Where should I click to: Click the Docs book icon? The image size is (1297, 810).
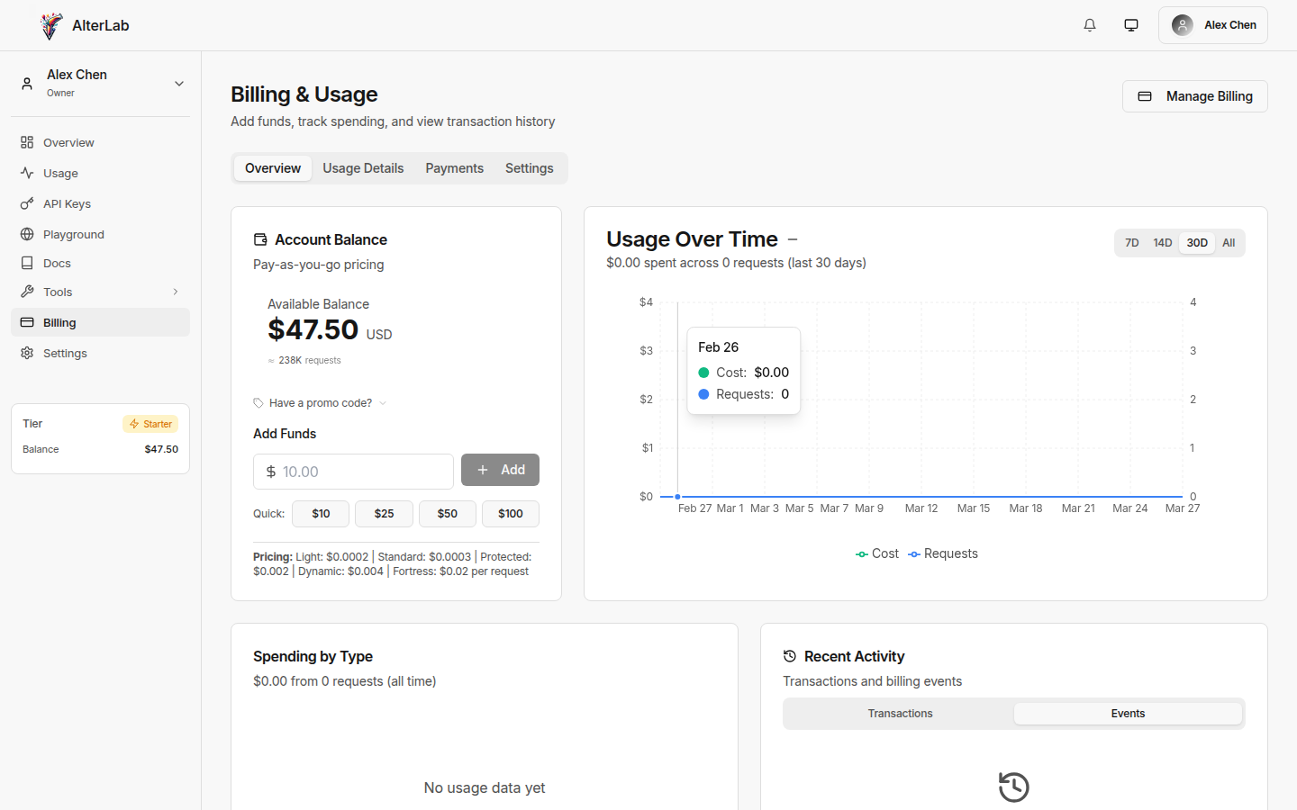tap(27, 263)
